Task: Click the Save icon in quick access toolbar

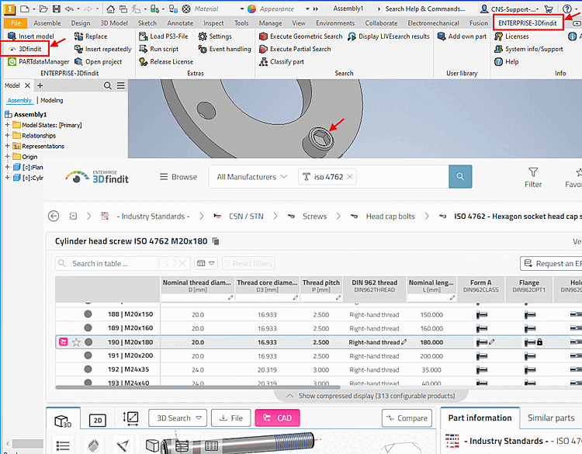Action: (x=57, y=9)
